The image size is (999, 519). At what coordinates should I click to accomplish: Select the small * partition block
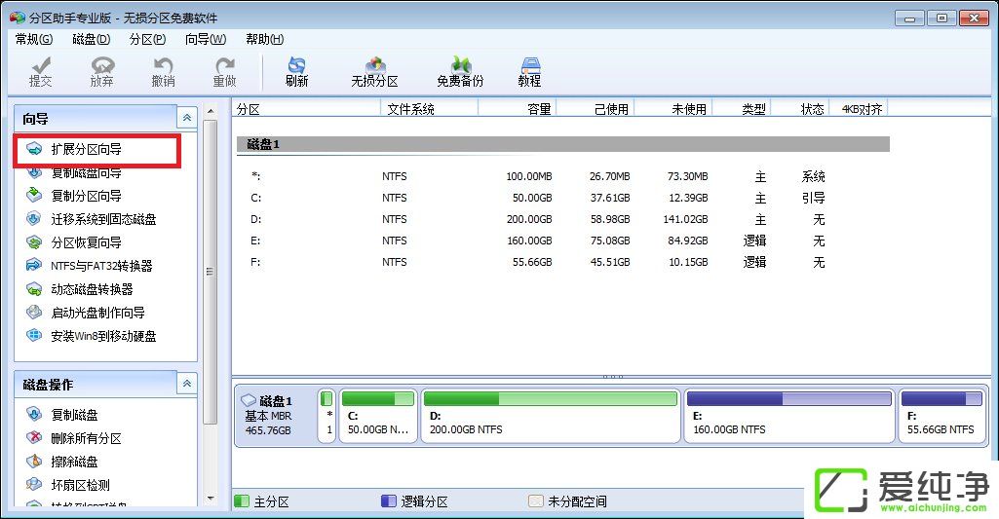tap(327, 415)
